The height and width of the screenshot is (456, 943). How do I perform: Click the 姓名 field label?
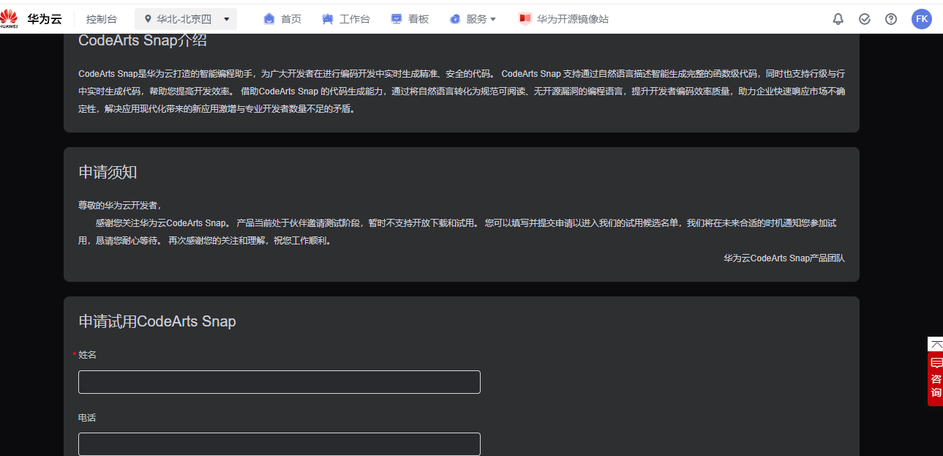88,355
